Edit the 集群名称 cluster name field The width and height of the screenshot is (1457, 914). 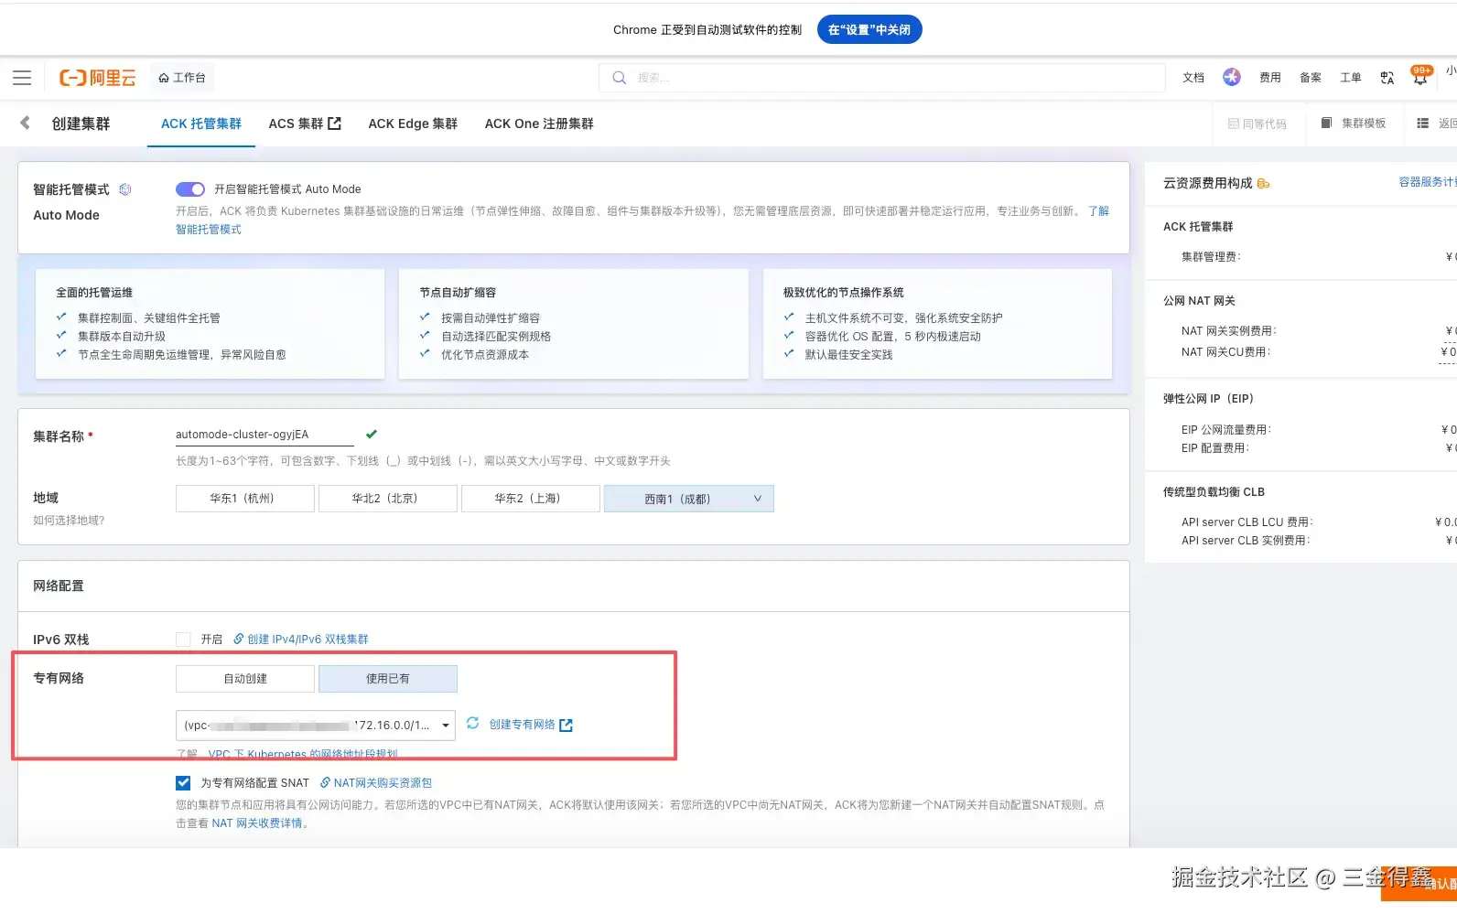tap(264, 435)
